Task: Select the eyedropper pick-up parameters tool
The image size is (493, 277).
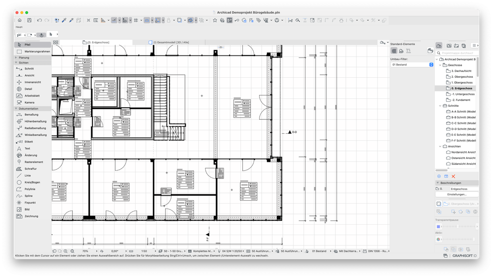Action: (x=64, y=20)
